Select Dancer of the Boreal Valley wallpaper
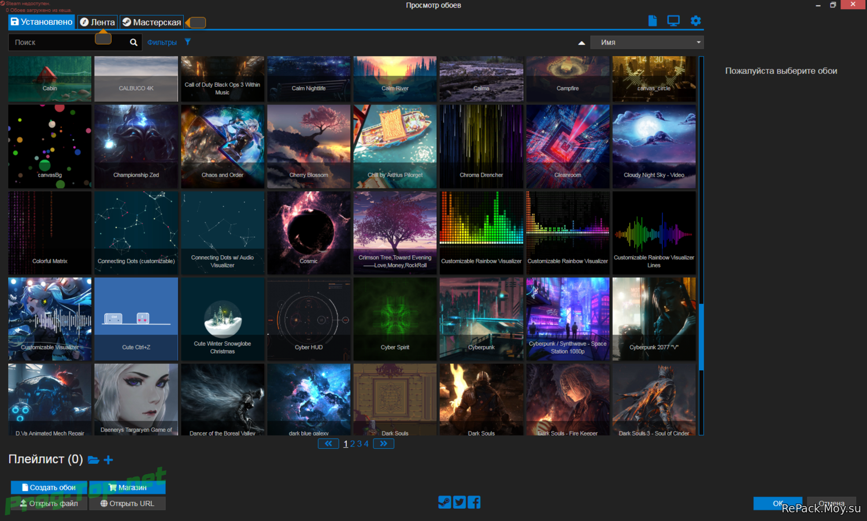Viewport: 867px width, 521px height. pyautogui.click(x=223, y=399)
